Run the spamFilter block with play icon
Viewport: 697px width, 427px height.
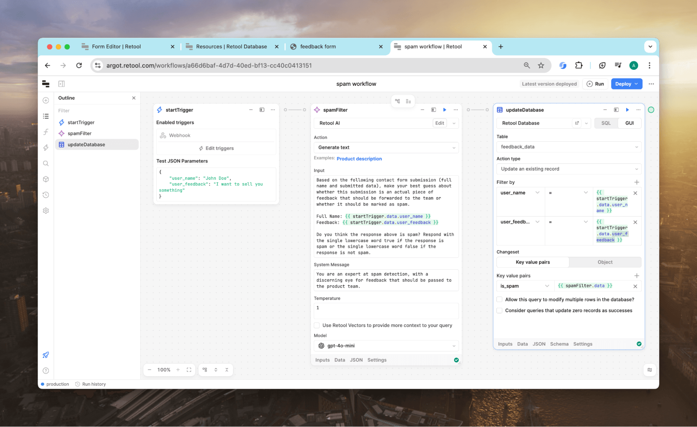pos(445,110)
